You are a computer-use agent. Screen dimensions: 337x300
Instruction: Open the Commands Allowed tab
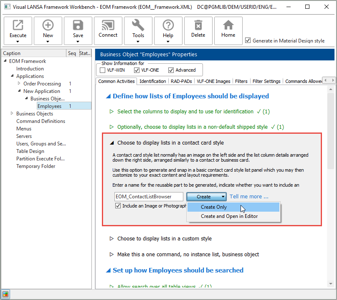click(x=303, y=81)
